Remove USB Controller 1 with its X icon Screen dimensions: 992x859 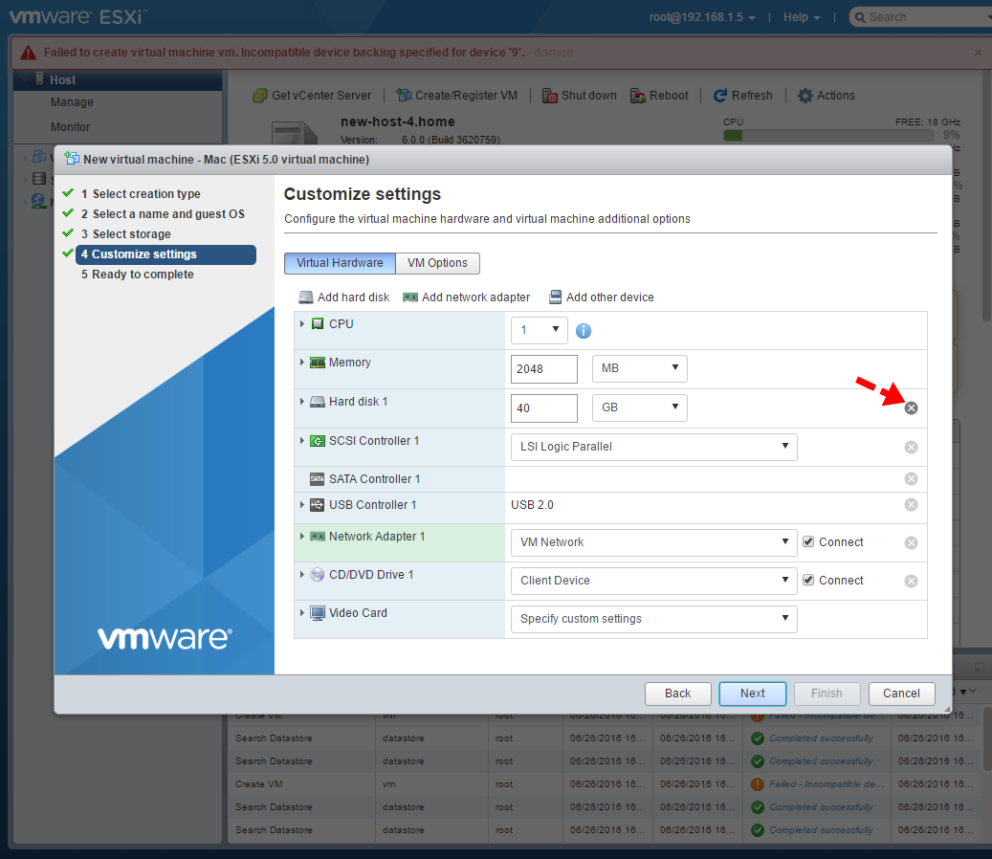911,505
